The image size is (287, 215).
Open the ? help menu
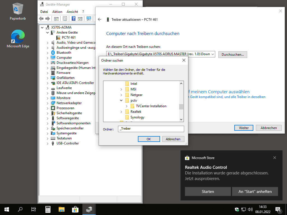[83, 12]
